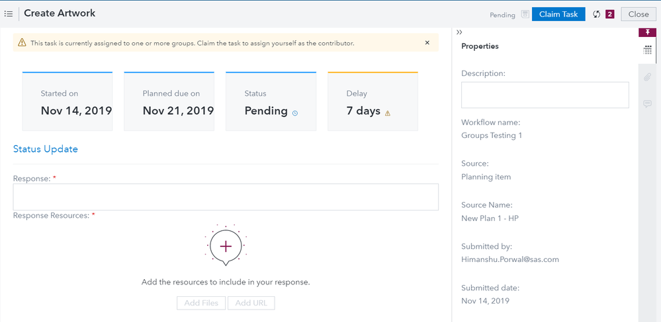Screen dimensions: 661x322
Task: Collapse the Properties panel with double chevron
Action: click(459, 32)
